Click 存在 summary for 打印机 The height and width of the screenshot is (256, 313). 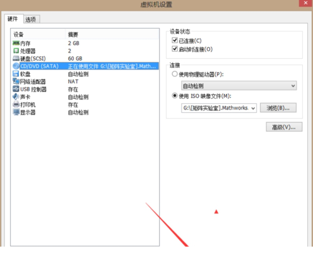(73, 105)
